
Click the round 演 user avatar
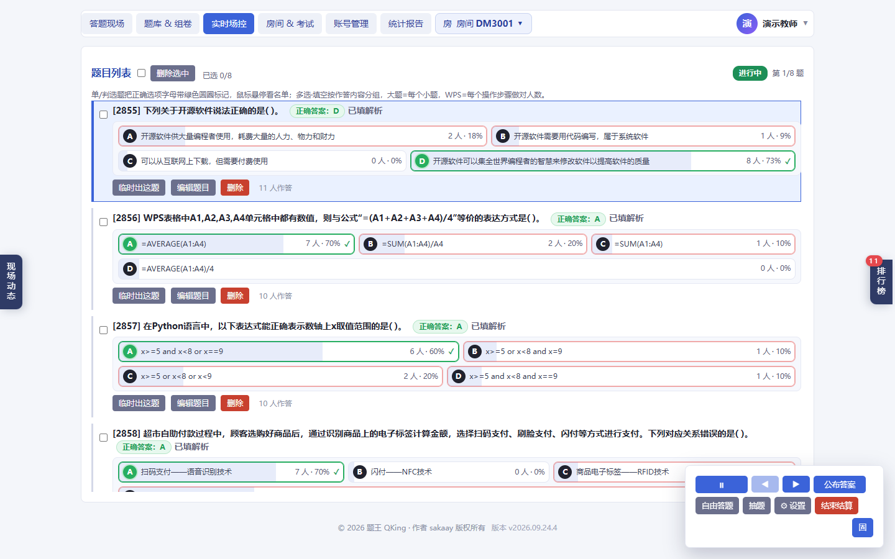(746, 24)
